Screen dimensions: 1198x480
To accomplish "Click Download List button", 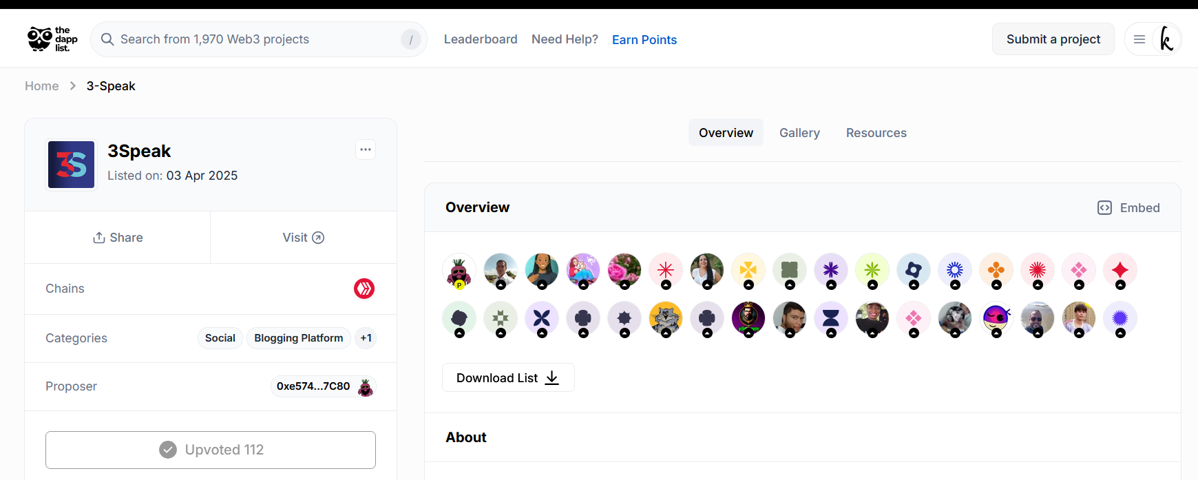I will point(508,378).
